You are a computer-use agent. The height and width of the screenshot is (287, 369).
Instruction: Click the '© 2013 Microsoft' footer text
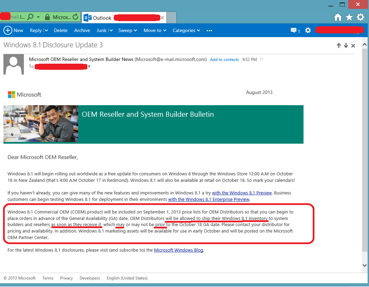pyautogui.click(x=19, y=278)
